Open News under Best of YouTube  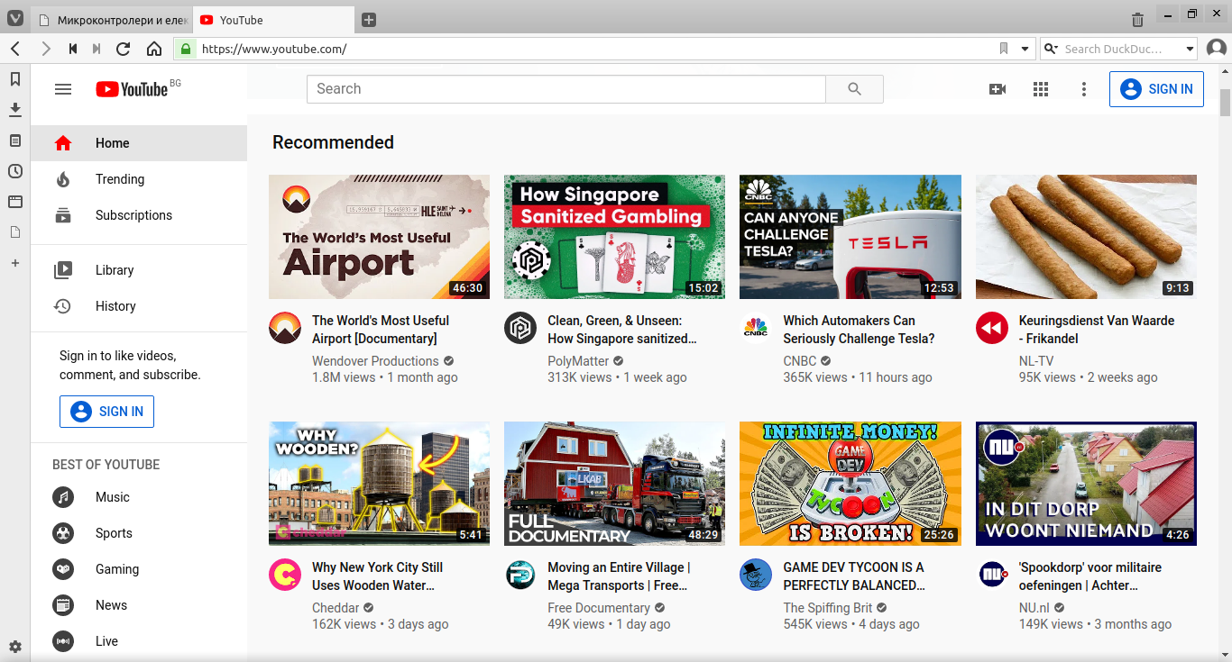click(139, 605)
